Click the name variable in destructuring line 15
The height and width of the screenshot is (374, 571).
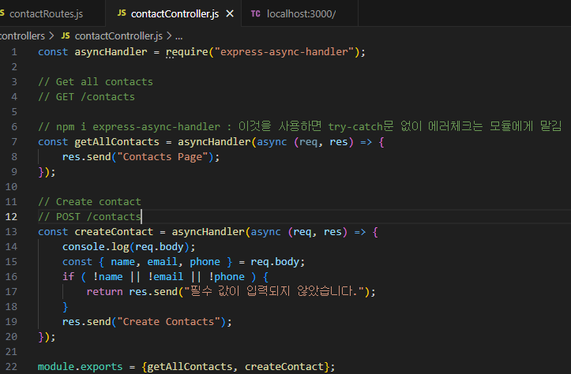[122, 262]
